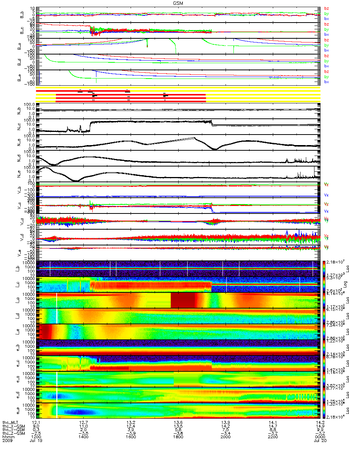This screenshot has height=451, width=349.
Task: Click the bz legend of B_a panel
Action: pos(326,40)
